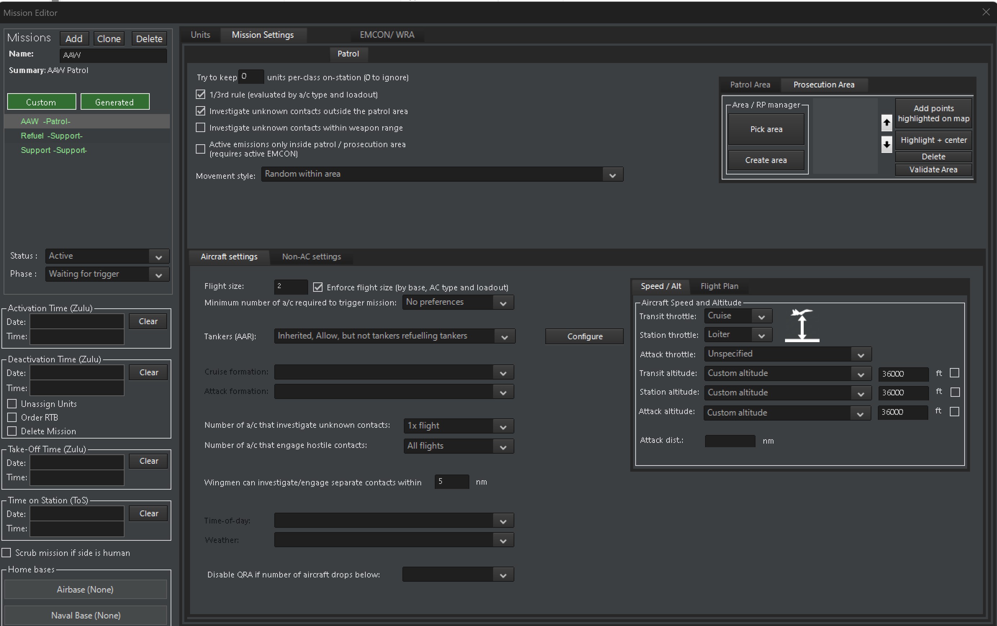Click the tanker Configure button
Image resolution: width=997 pixels, height=626 pixels.
pyautogui.click(x=584, y=336)
